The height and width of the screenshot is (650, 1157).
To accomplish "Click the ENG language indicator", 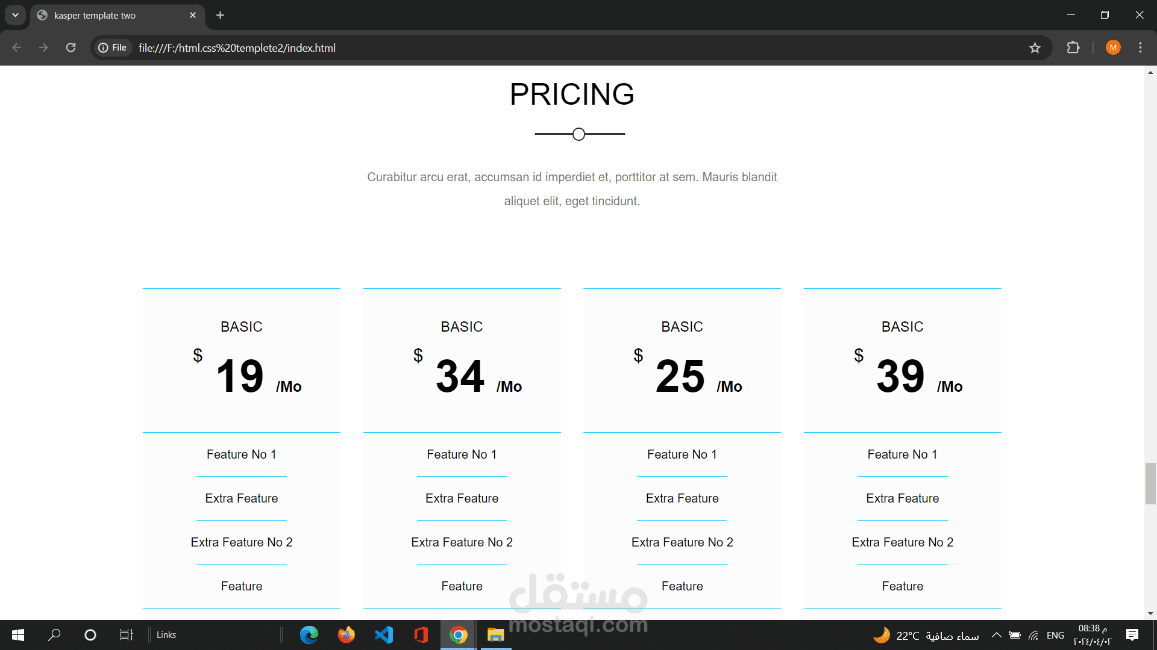I will tap(1055, 635).
